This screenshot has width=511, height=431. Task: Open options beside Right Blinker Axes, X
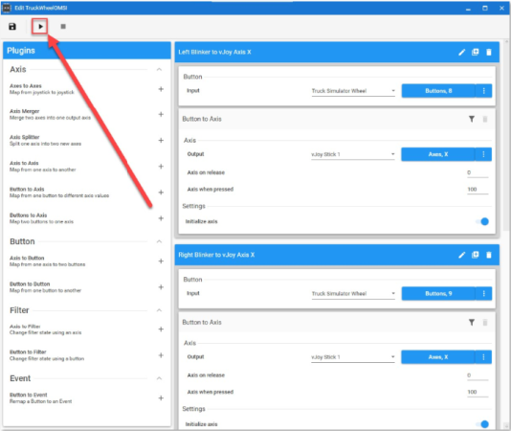click(483, 357)
